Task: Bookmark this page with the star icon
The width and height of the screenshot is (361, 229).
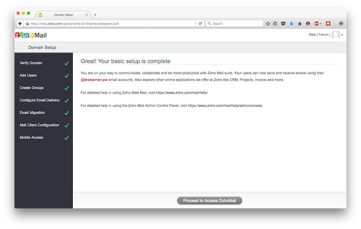Action: (x=268, y=24)
